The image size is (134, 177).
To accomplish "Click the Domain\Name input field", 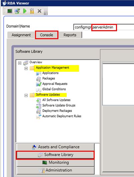I will coord(104,27).
